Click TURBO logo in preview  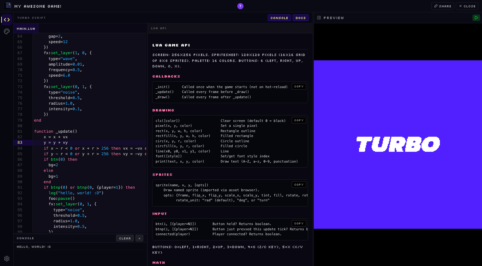pos(398,144)
